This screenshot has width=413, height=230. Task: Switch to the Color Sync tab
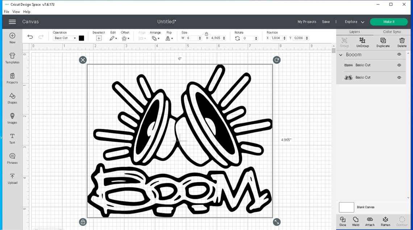(392, 32)
